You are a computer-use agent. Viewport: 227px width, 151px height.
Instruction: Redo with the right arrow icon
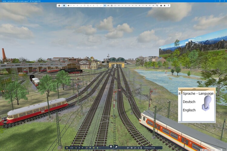pos(77,5)
